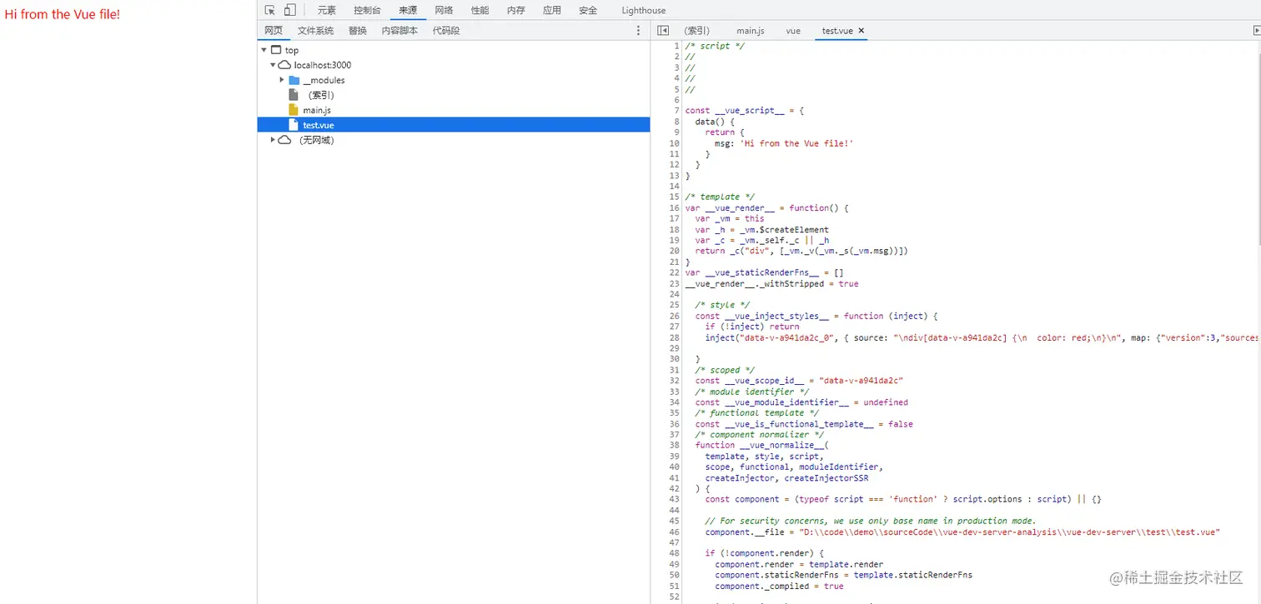Switch to the 内存 panel tab
The image size is (1261, 604).
pos(515,10)
